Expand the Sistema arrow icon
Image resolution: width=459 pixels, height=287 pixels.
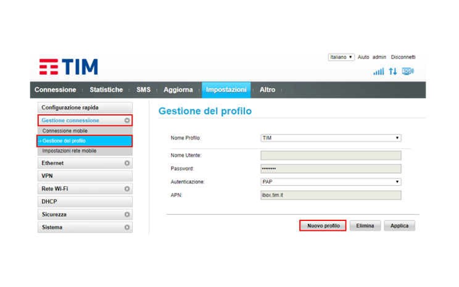click(x=127, y=227)
